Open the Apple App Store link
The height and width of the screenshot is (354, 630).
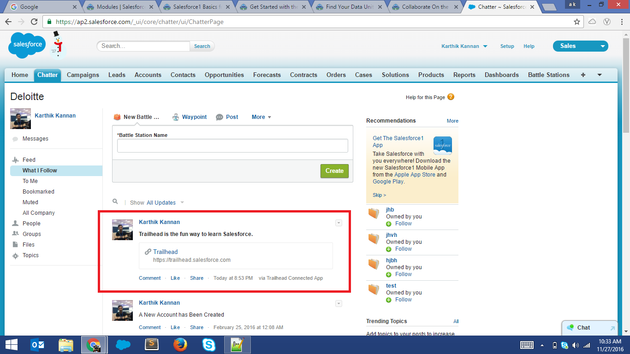coord(415,175)
